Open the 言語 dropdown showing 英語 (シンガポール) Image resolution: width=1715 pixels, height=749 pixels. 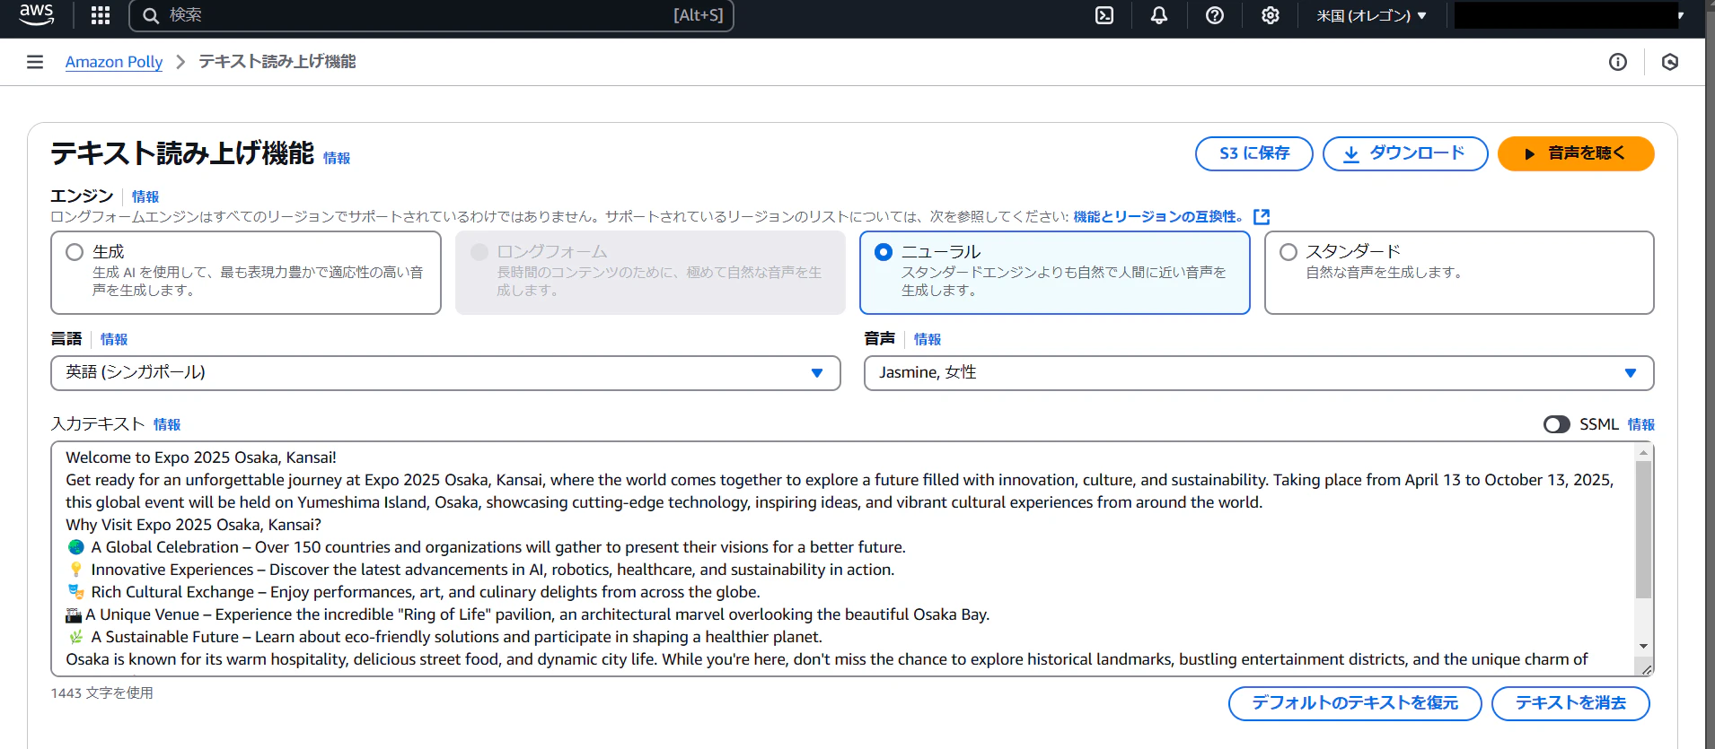tap(445, 373)
